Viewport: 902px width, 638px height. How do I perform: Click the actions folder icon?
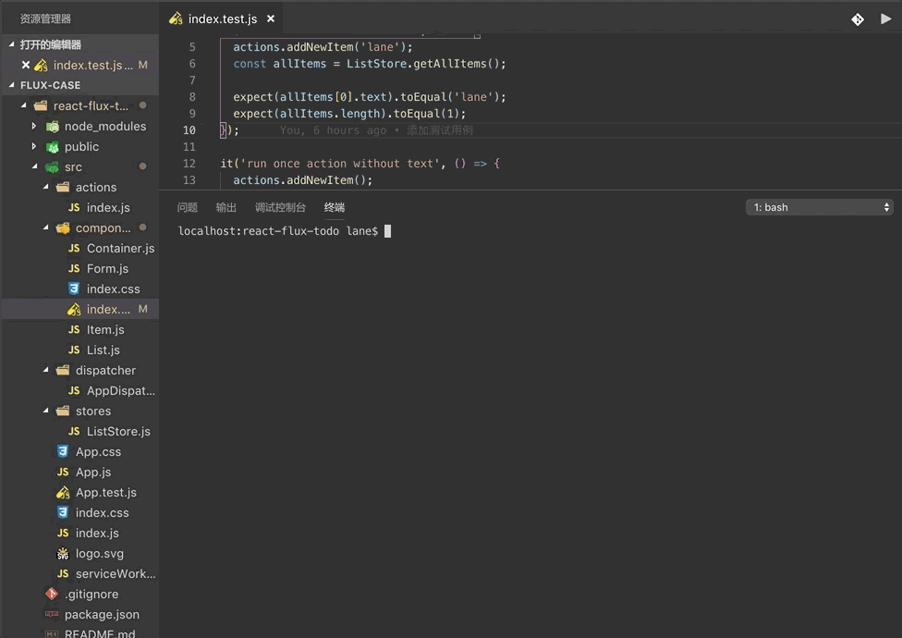tap(63, 187)
